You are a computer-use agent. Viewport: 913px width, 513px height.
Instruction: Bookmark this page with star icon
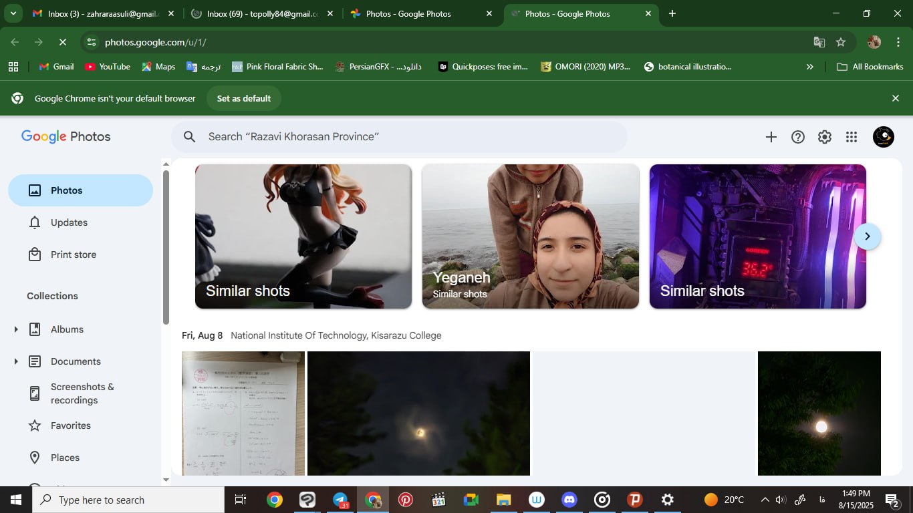(841, 42)
